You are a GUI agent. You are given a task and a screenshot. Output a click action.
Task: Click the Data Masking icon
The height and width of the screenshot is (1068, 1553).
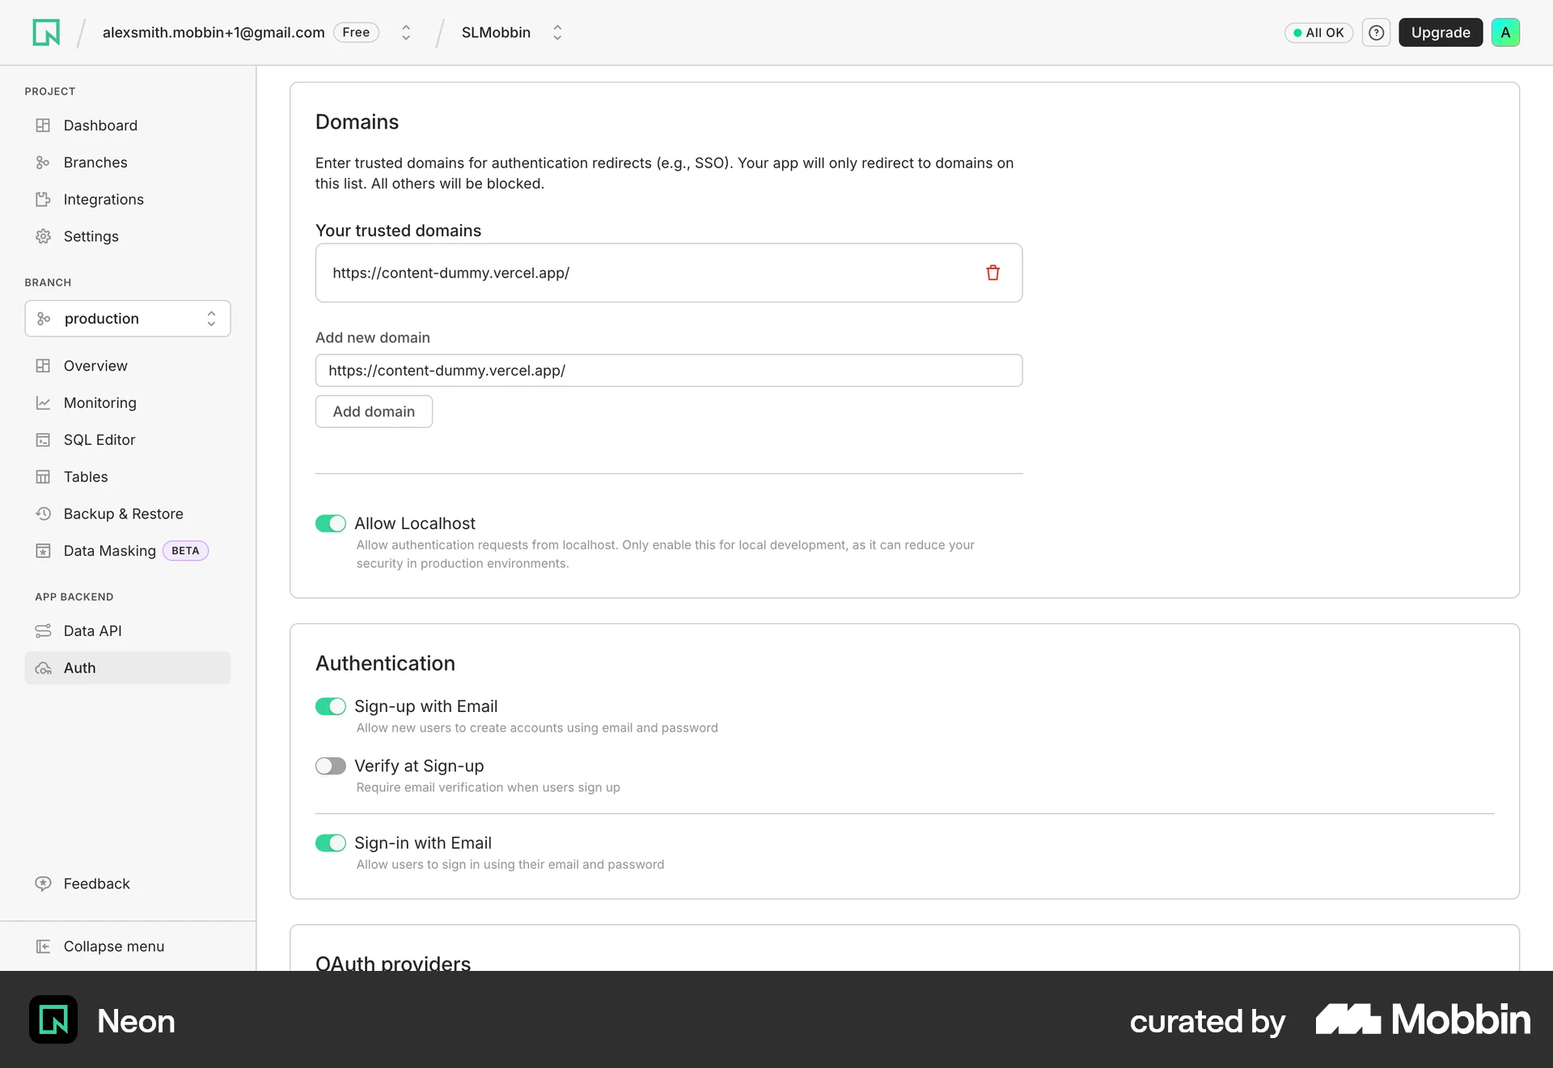[43, 551]
